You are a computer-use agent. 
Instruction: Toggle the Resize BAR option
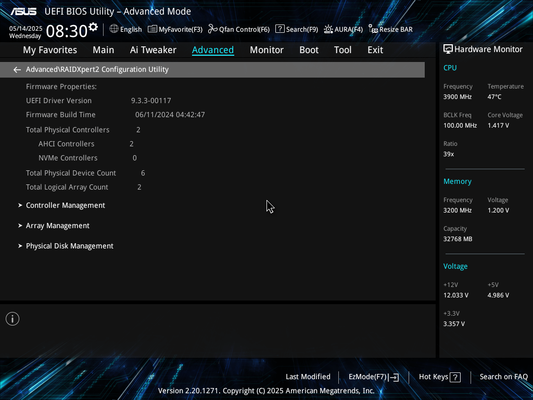point(390,29)
